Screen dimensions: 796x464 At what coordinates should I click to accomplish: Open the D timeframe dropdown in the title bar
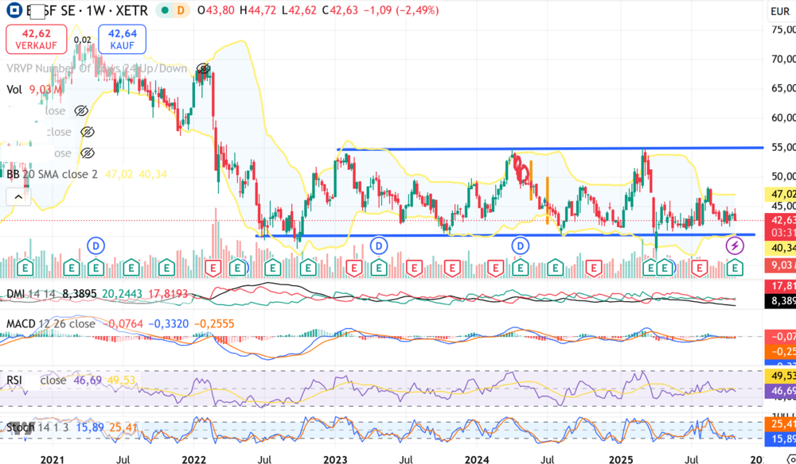(180, 10)
